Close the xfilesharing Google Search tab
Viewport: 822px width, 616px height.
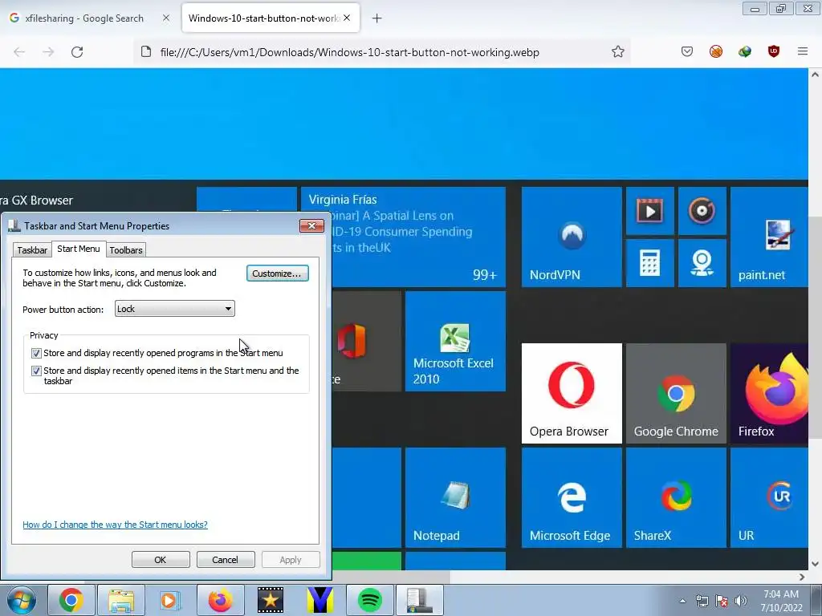[165, 18]
